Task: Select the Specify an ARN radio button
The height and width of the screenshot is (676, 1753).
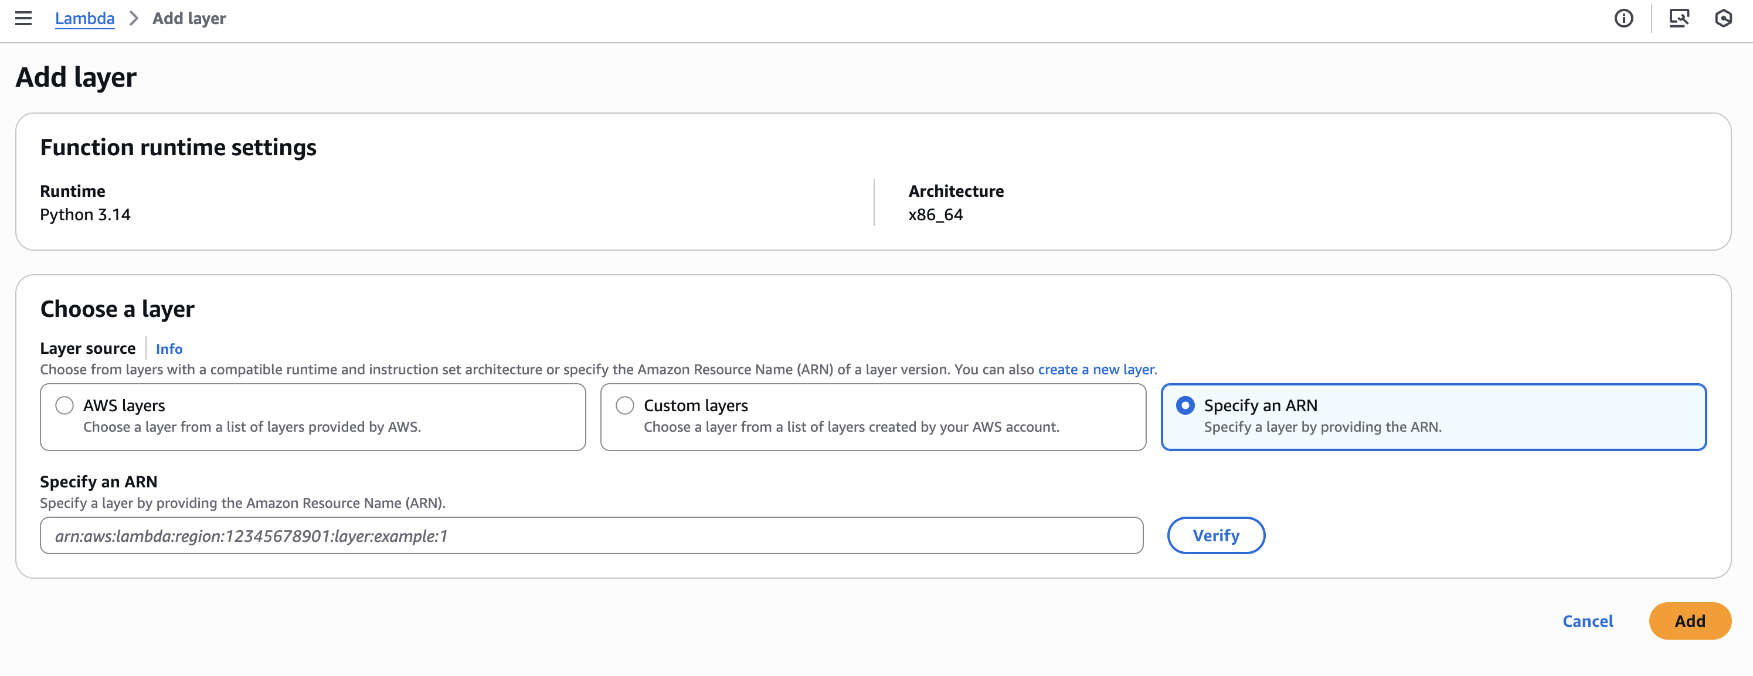Action: (x=1185, y=405)
